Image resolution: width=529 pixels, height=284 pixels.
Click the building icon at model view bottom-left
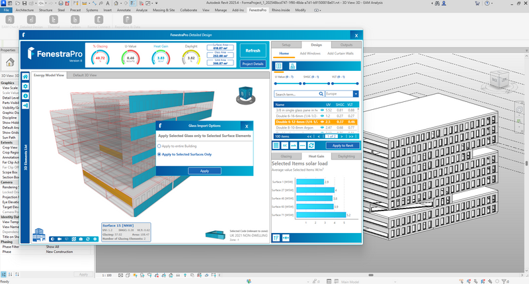tap(39, 235)
